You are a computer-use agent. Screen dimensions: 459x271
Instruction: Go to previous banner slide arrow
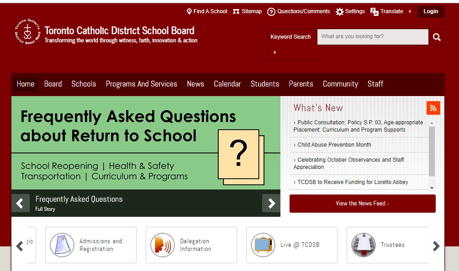point(20,203)
